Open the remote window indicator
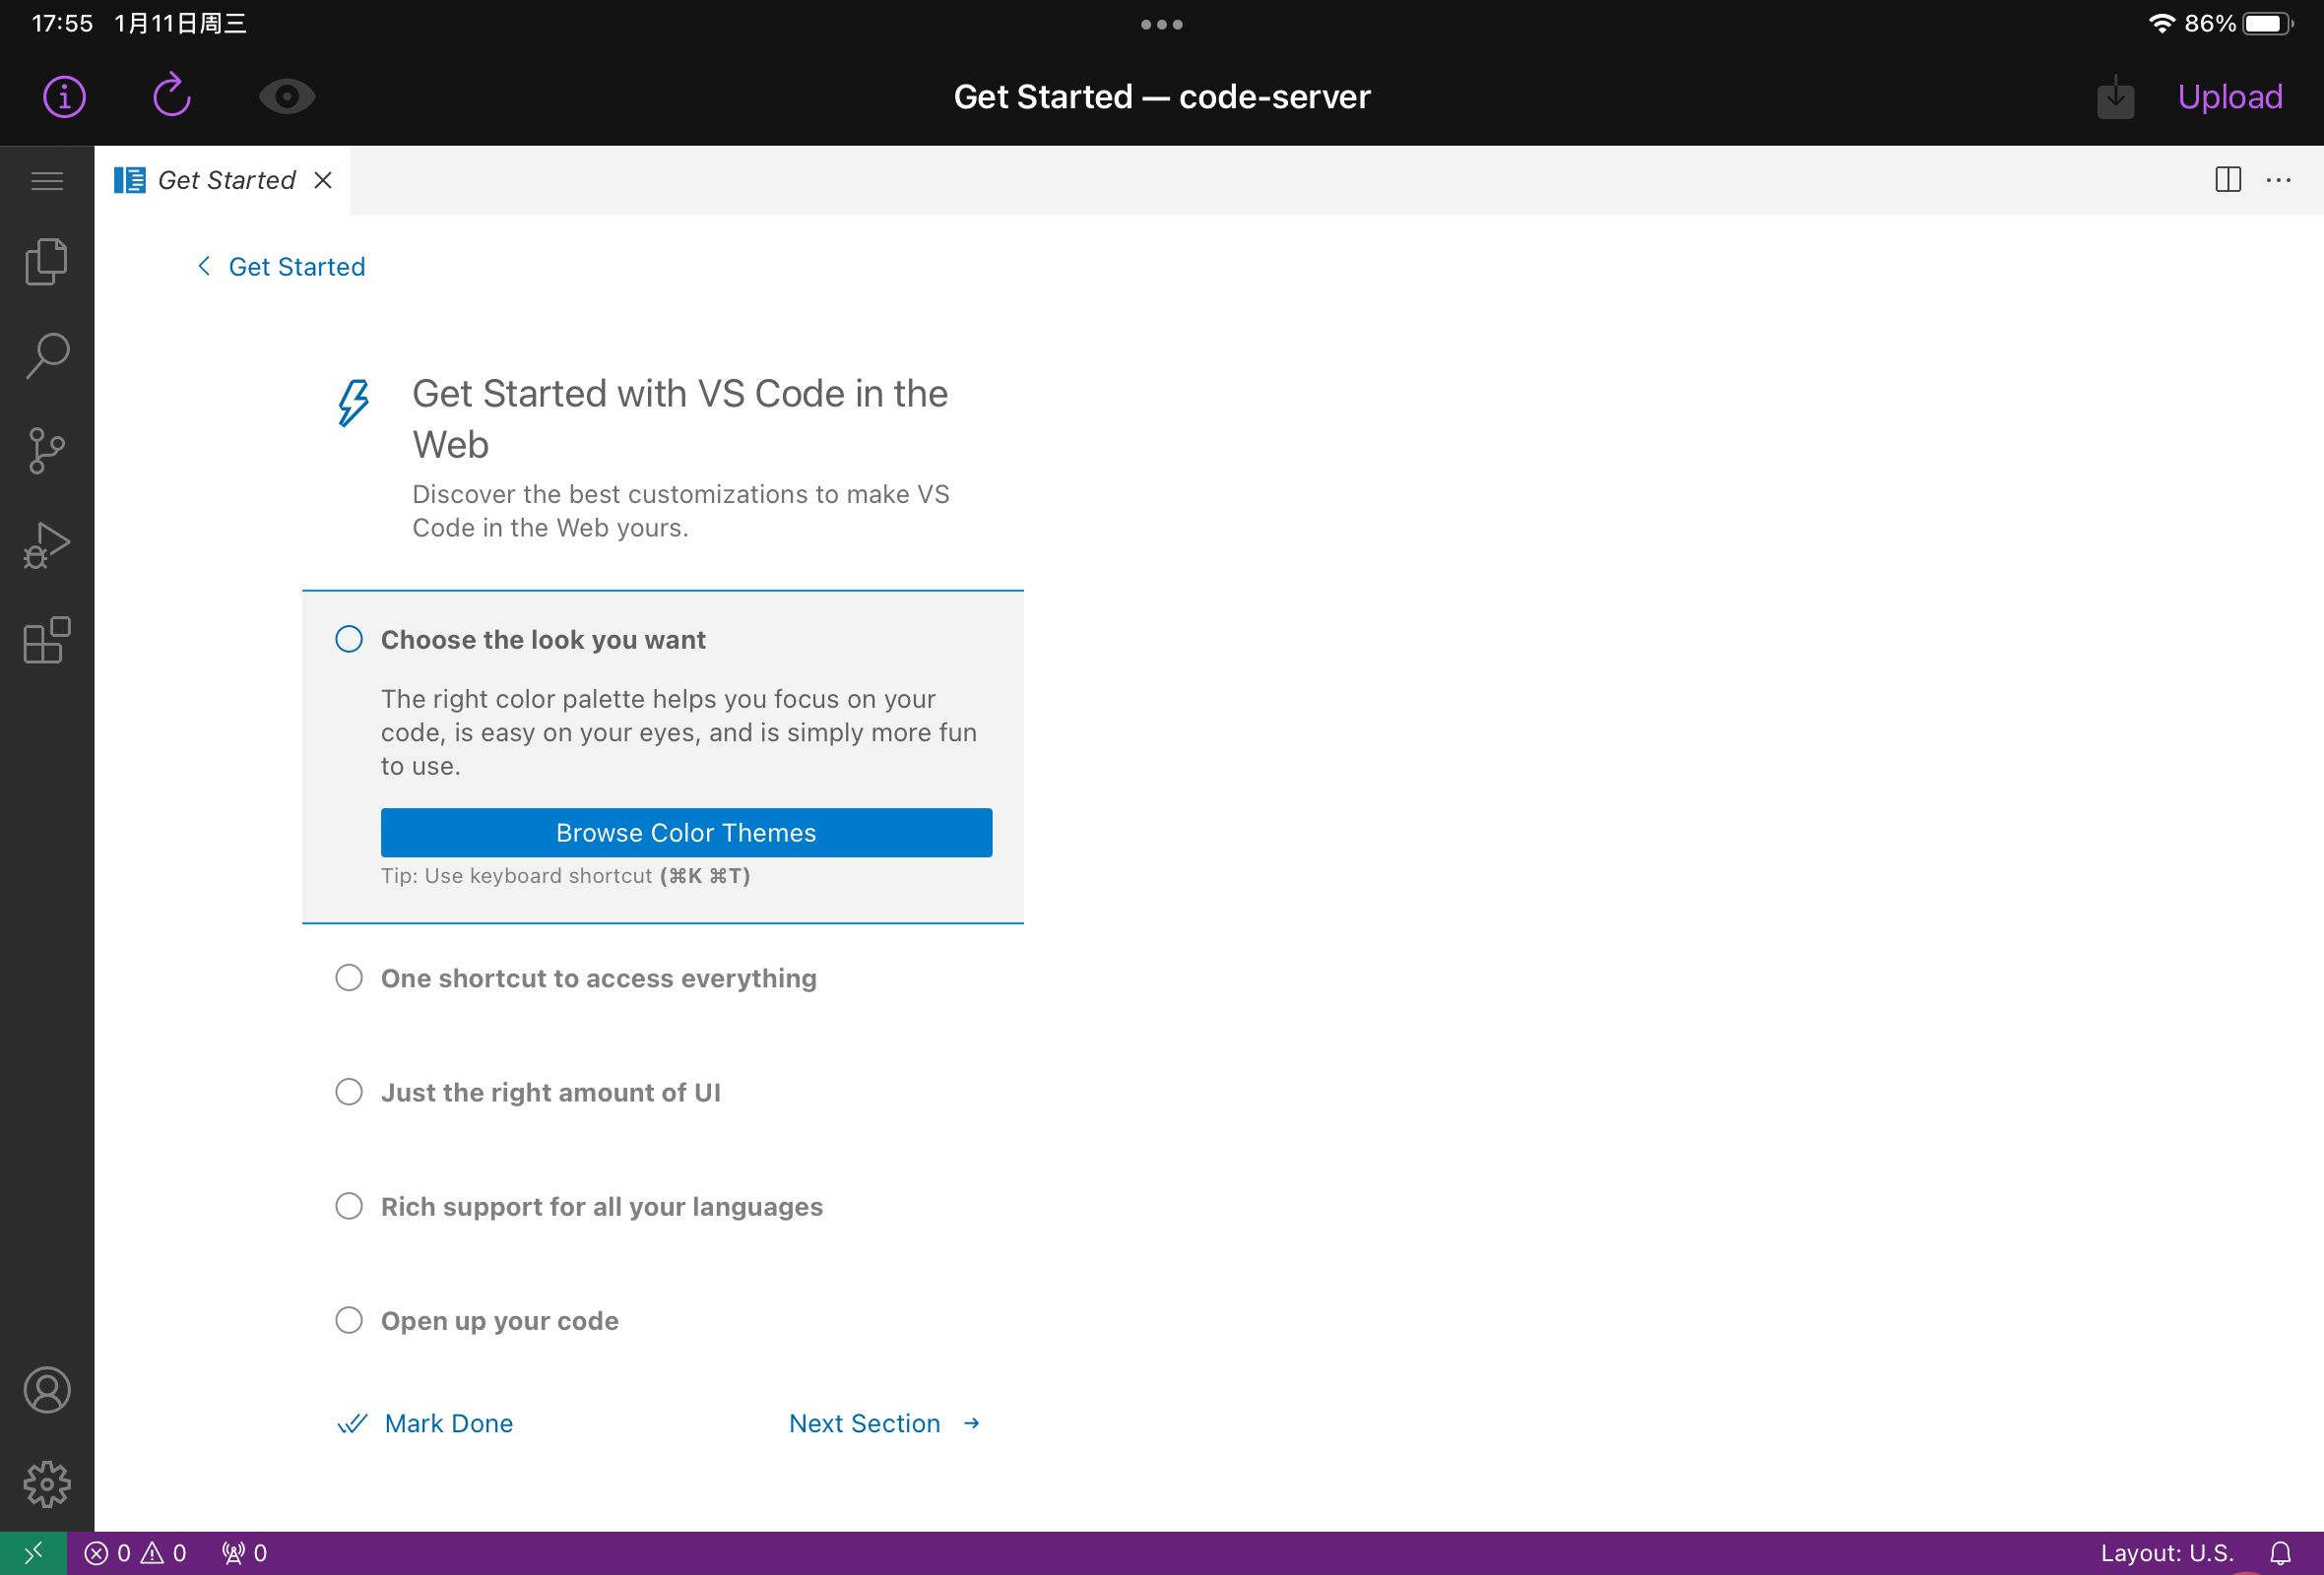2324x1575 pixels. [x=33, y=1553]
